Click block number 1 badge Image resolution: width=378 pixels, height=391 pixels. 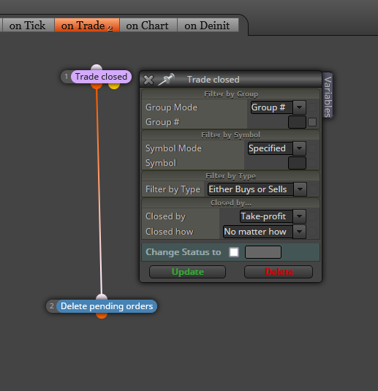tap(66, 77)
